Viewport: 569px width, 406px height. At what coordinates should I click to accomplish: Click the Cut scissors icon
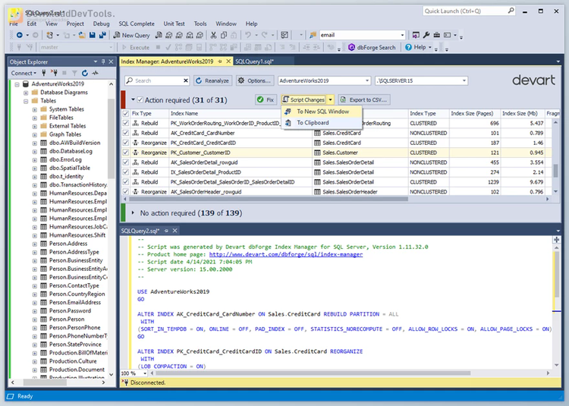[213, 35]
